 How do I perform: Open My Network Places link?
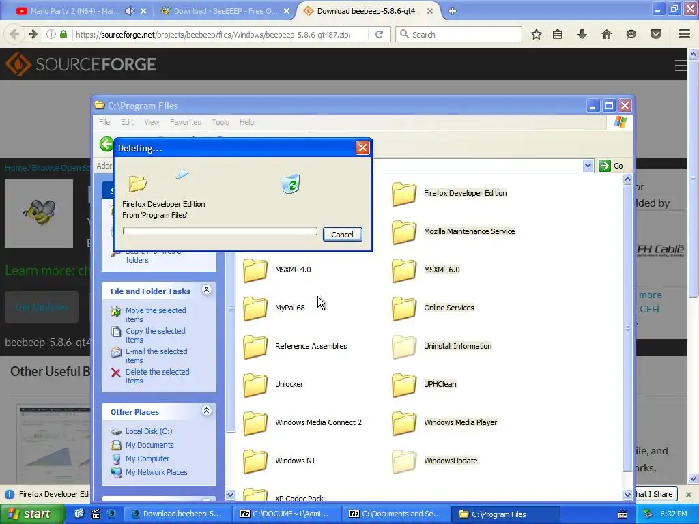pyautogui.click(x=156, y=472)
